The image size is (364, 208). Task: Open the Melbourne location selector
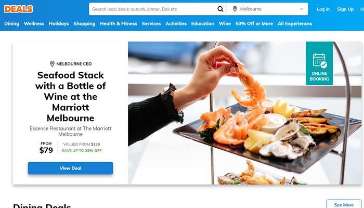click(x=267, y=9)
